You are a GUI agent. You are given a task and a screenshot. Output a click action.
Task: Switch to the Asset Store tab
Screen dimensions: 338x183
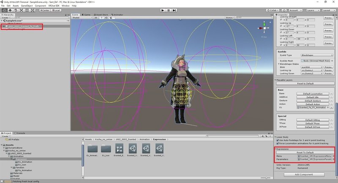pos(101,15)
